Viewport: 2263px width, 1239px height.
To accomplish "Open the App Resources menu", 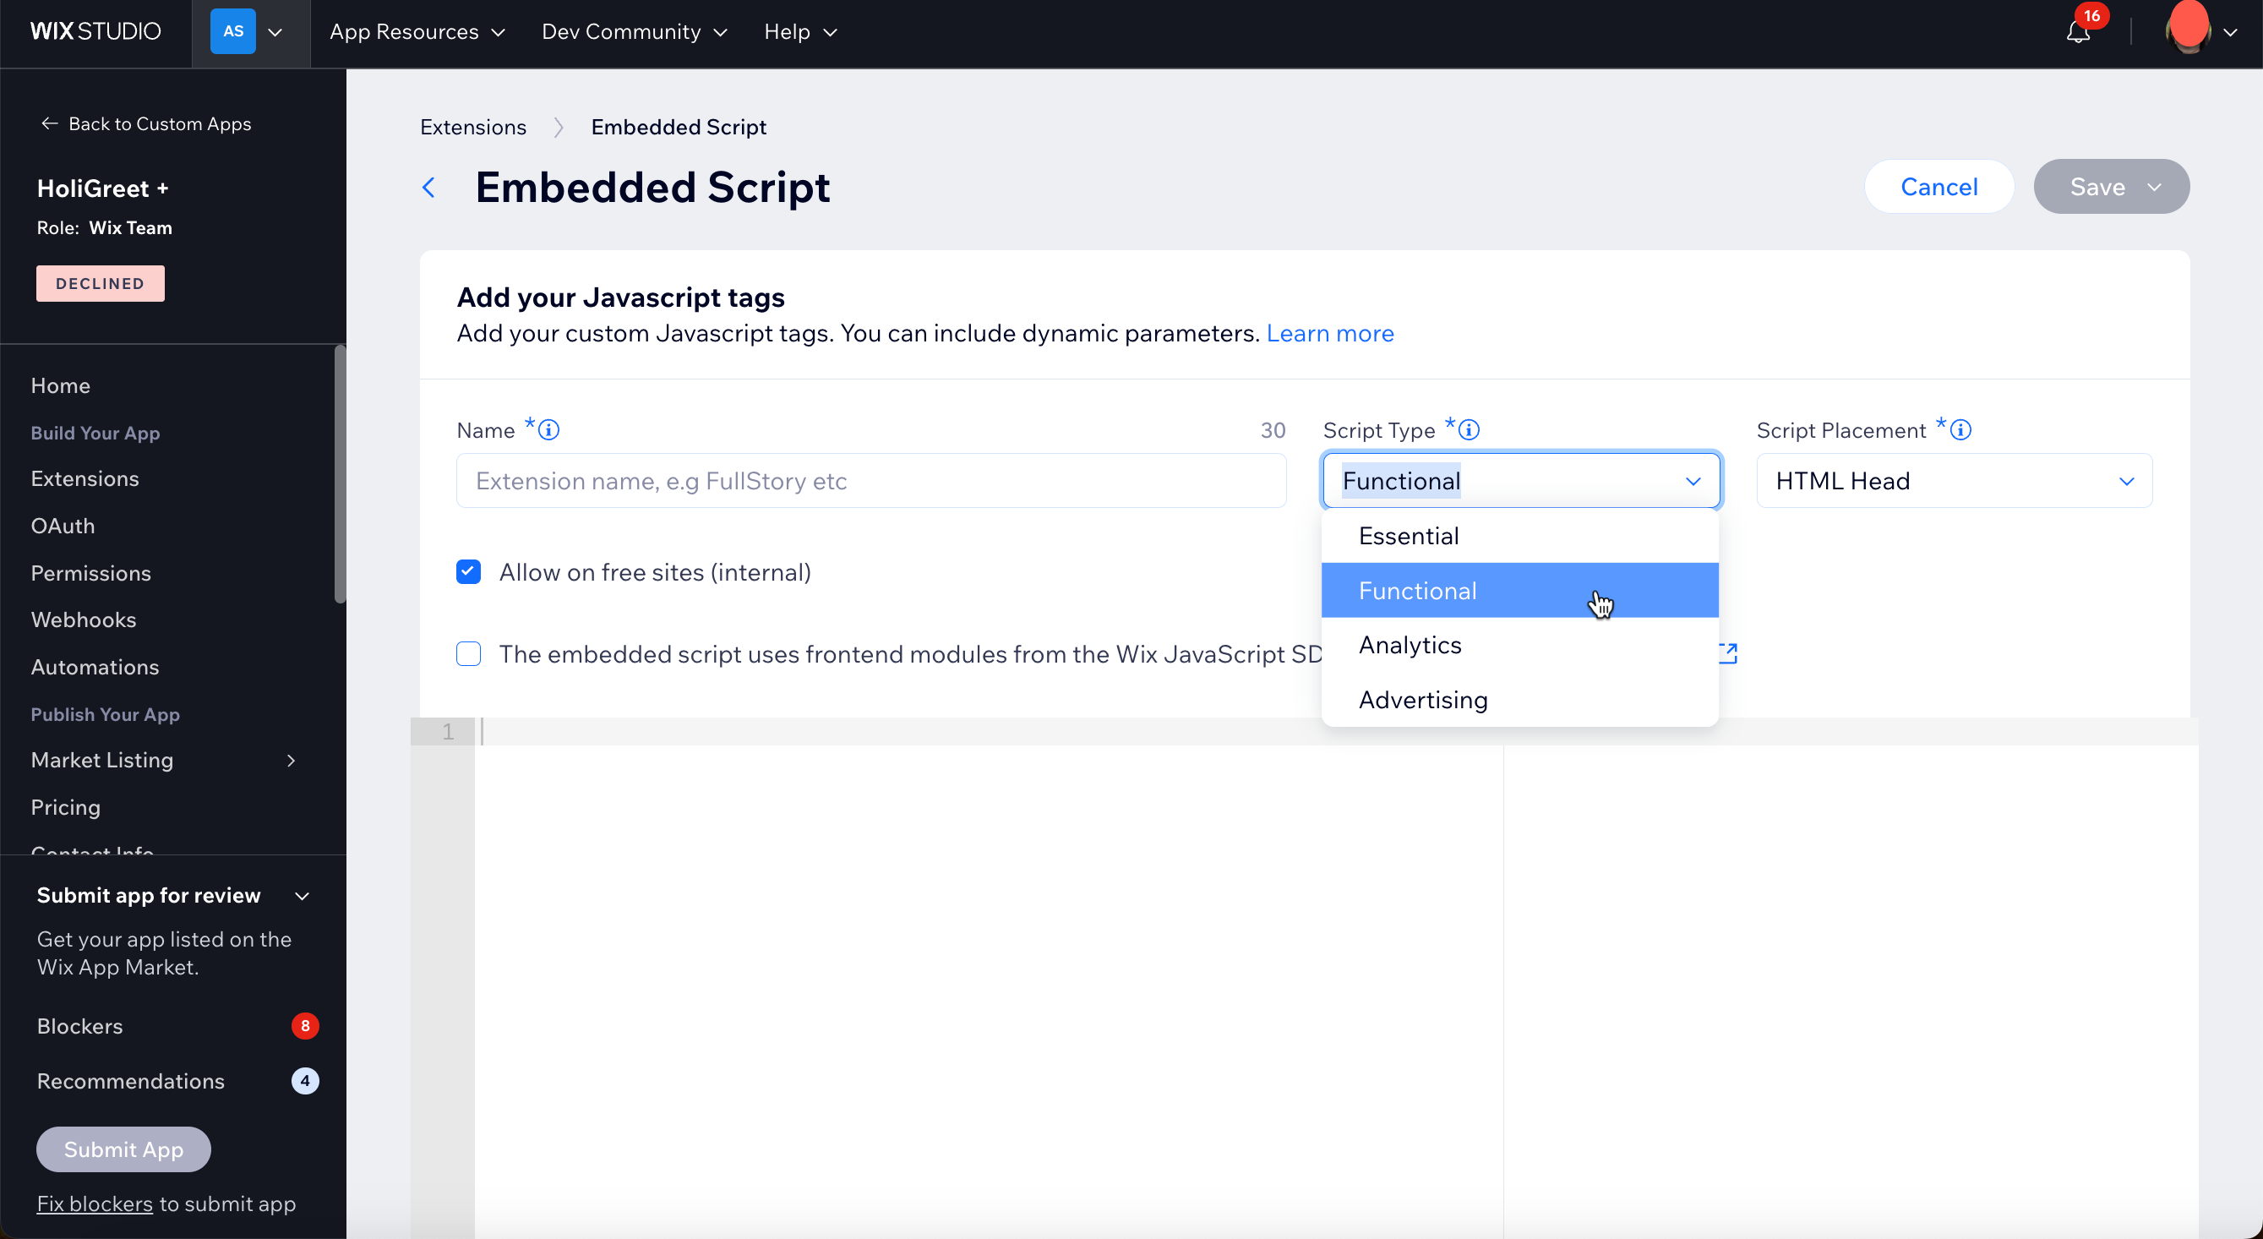I will tap(417, 31).
